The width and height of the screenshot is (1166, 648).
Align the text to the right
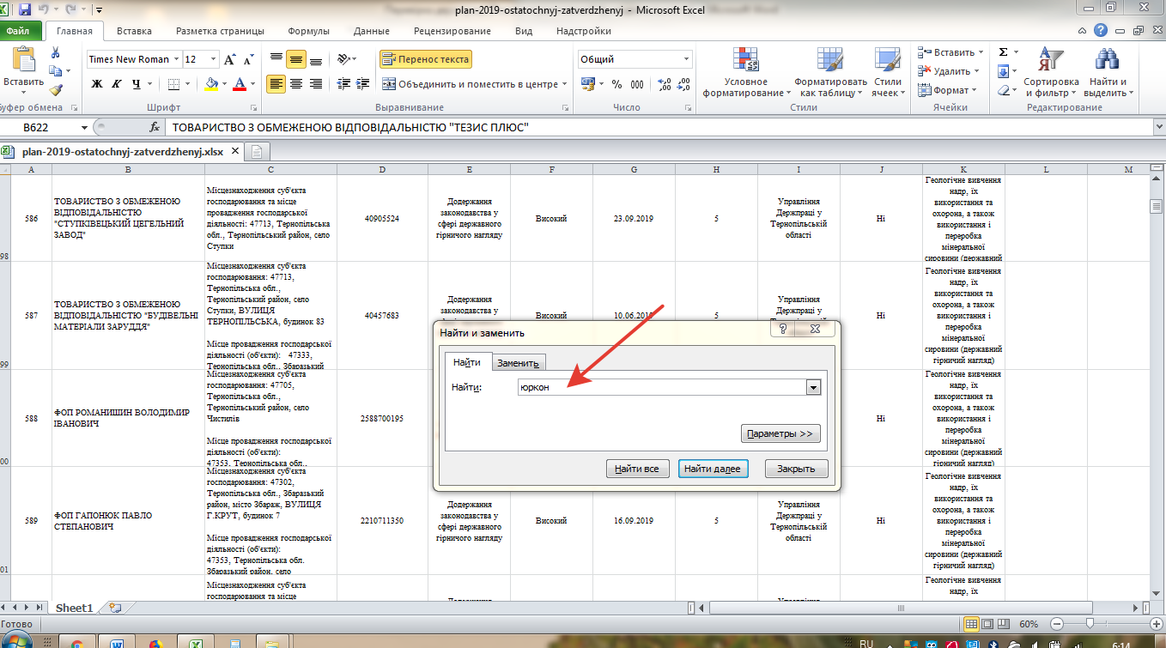pyautogui.click(x=316, y=84)
